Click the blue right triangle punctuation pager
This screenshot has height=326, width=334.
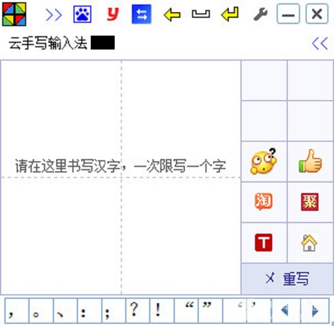tap(315, 310)
